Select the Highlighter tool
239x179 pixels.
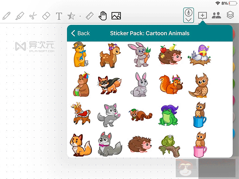[20, 16]
